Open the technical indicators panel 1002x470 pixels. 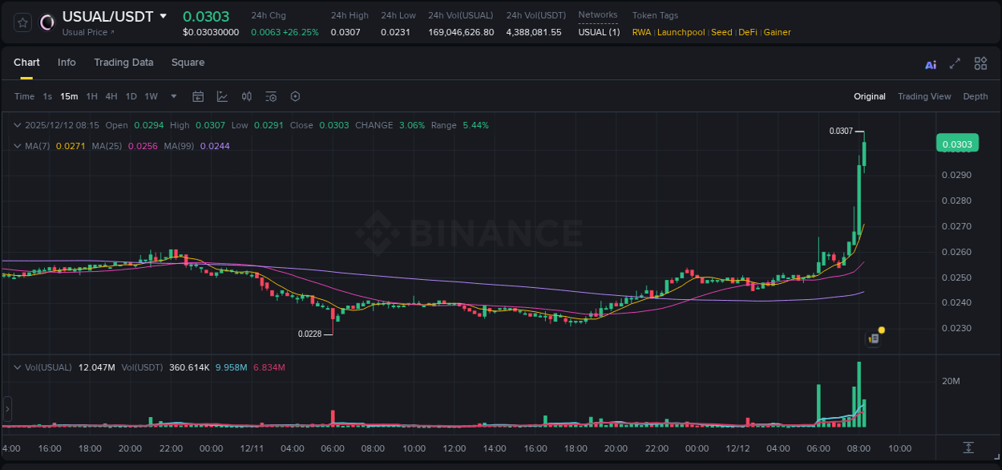point(246,95)
